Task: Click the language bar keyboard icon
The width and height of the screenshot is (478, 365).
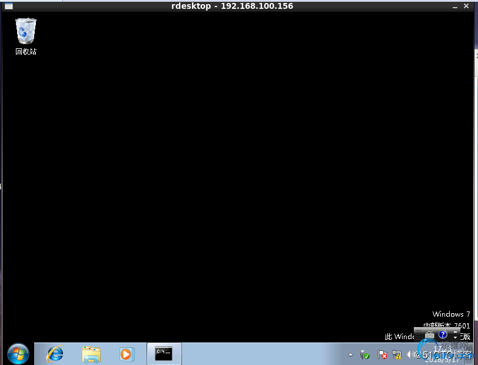Action: tap(430, 335)
